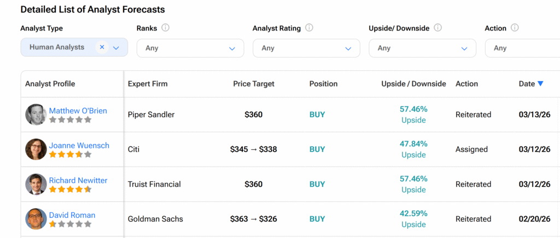This screenshot has height=238, width=560.
Task: Open the Action filter dropdown
Action: click(x=522, y=48)
